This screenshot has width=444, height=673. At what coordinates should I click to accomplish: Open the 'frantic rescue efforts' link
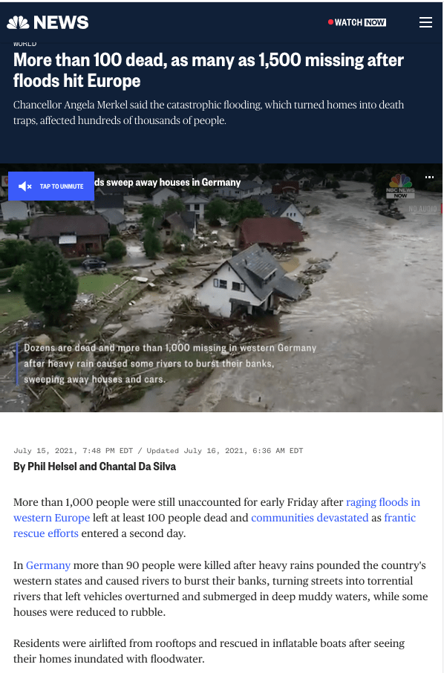click(215, 525)
